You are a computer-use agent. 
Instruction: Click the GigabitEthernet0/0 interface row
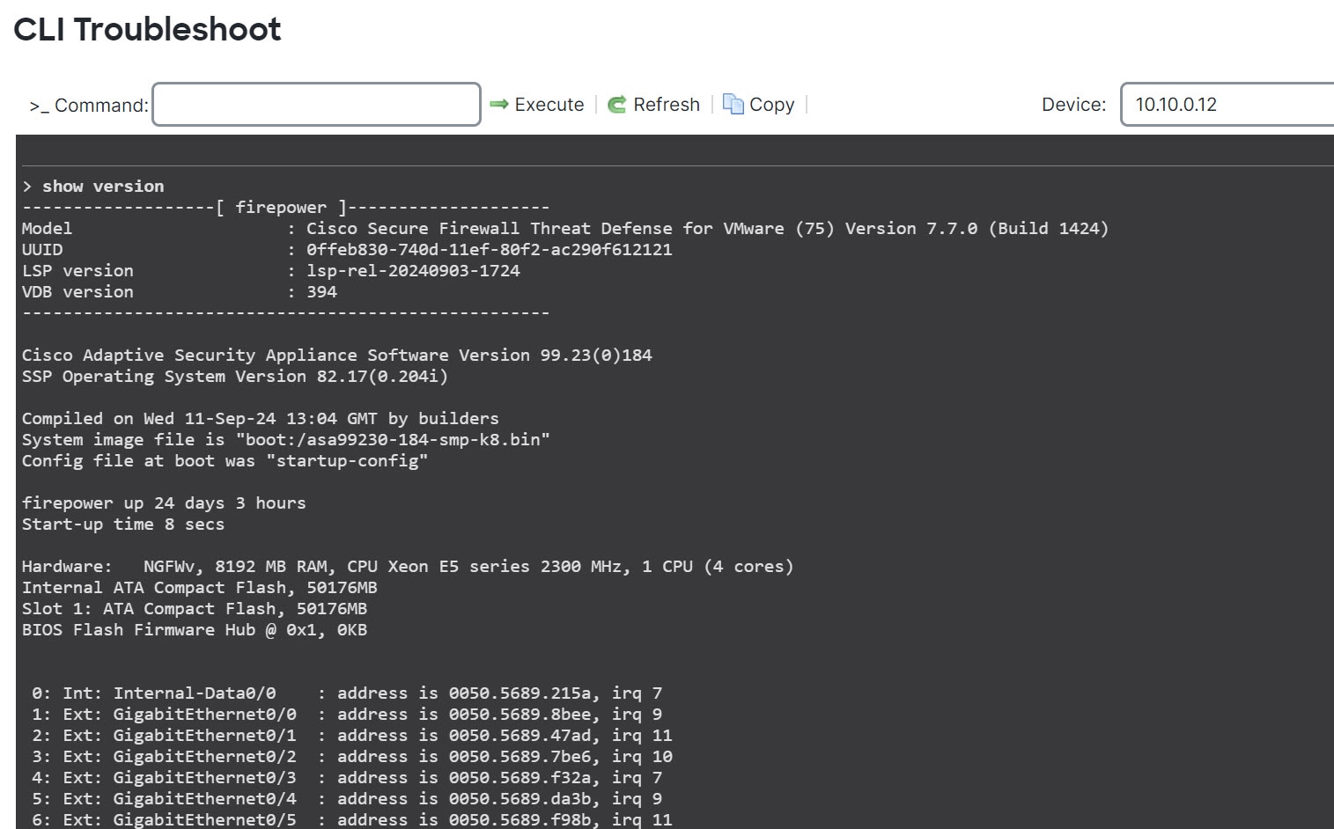click(347, 714)
